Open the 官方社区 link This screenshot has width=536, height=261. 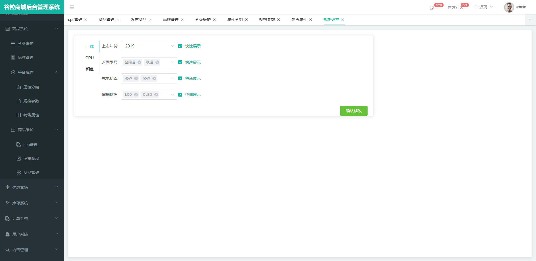pyautogui.click(x=455, y=8)
